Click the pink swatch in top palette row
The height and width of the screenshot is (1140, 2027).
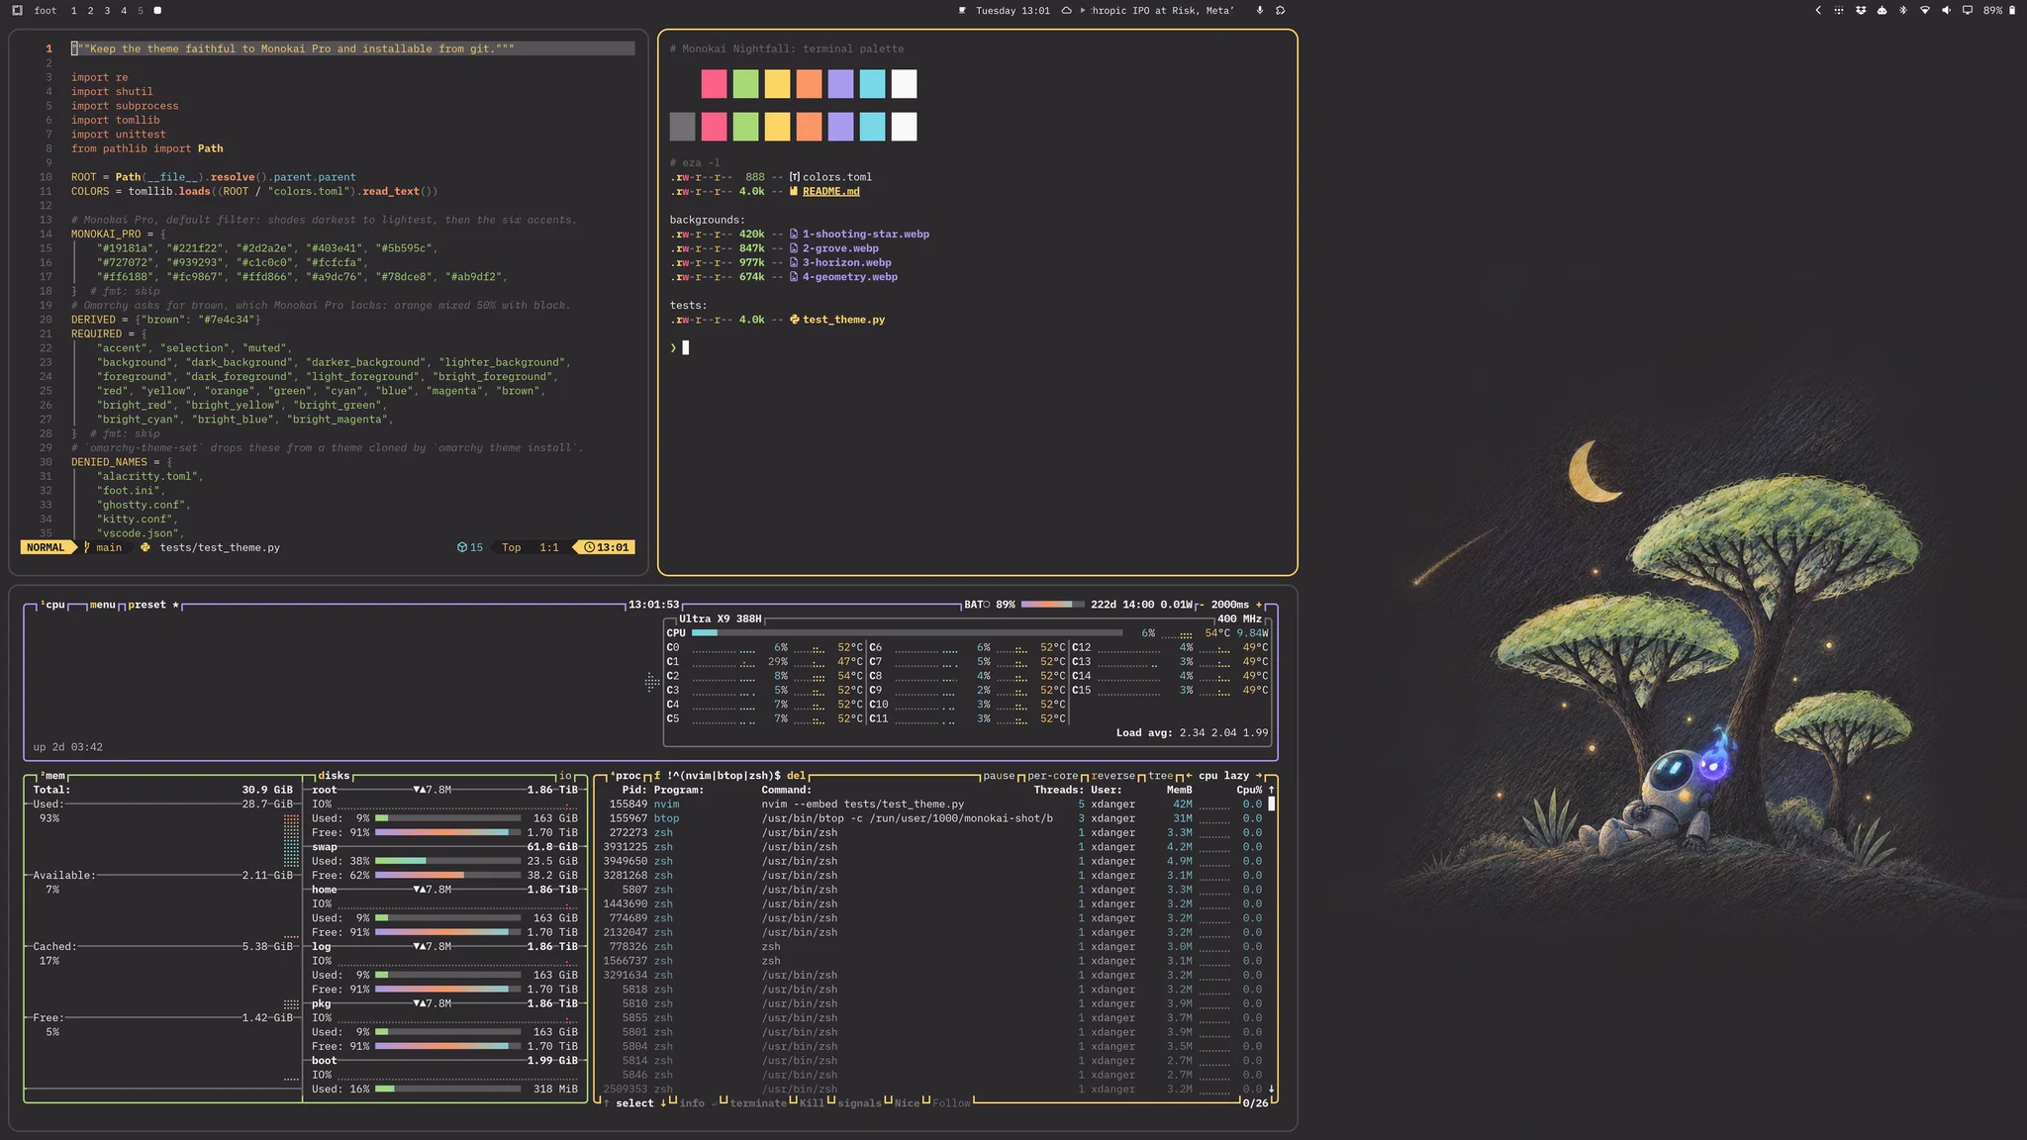714,84
